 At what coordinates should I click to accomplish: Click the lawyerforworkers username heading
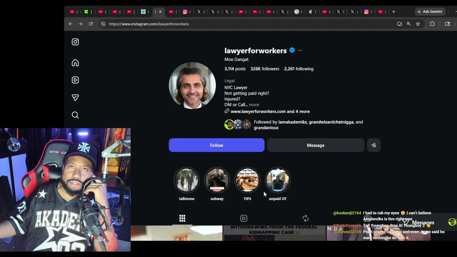(x=256, y=51)
